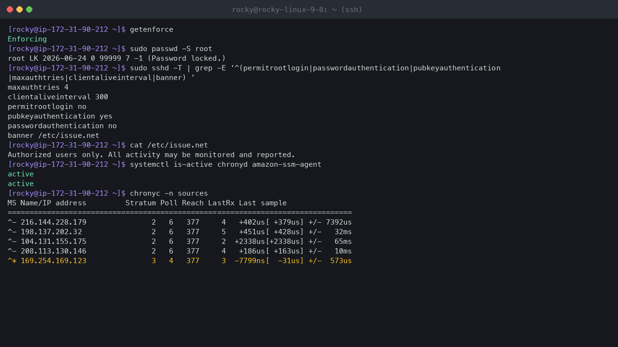Click the 7392us error margin value
This screenshot has height=347, width=618.
339,222
